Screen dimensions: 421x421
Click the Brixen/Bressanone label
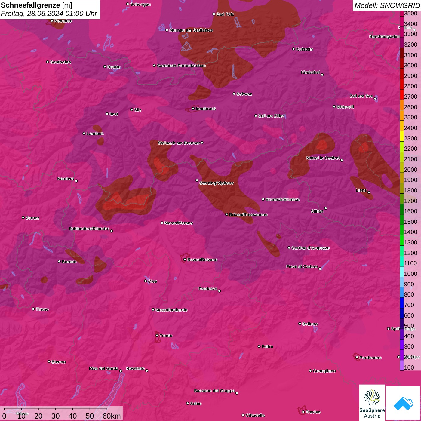click(x=248, y=214)
